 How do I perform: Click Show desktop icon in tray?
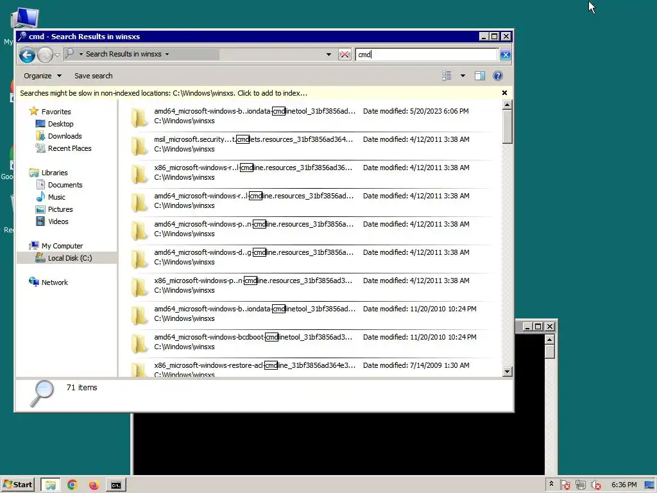(x=649, y=485)
